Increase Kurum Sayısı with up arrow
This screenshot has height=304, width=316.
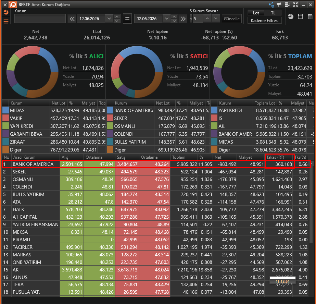(x=207, y=19)
